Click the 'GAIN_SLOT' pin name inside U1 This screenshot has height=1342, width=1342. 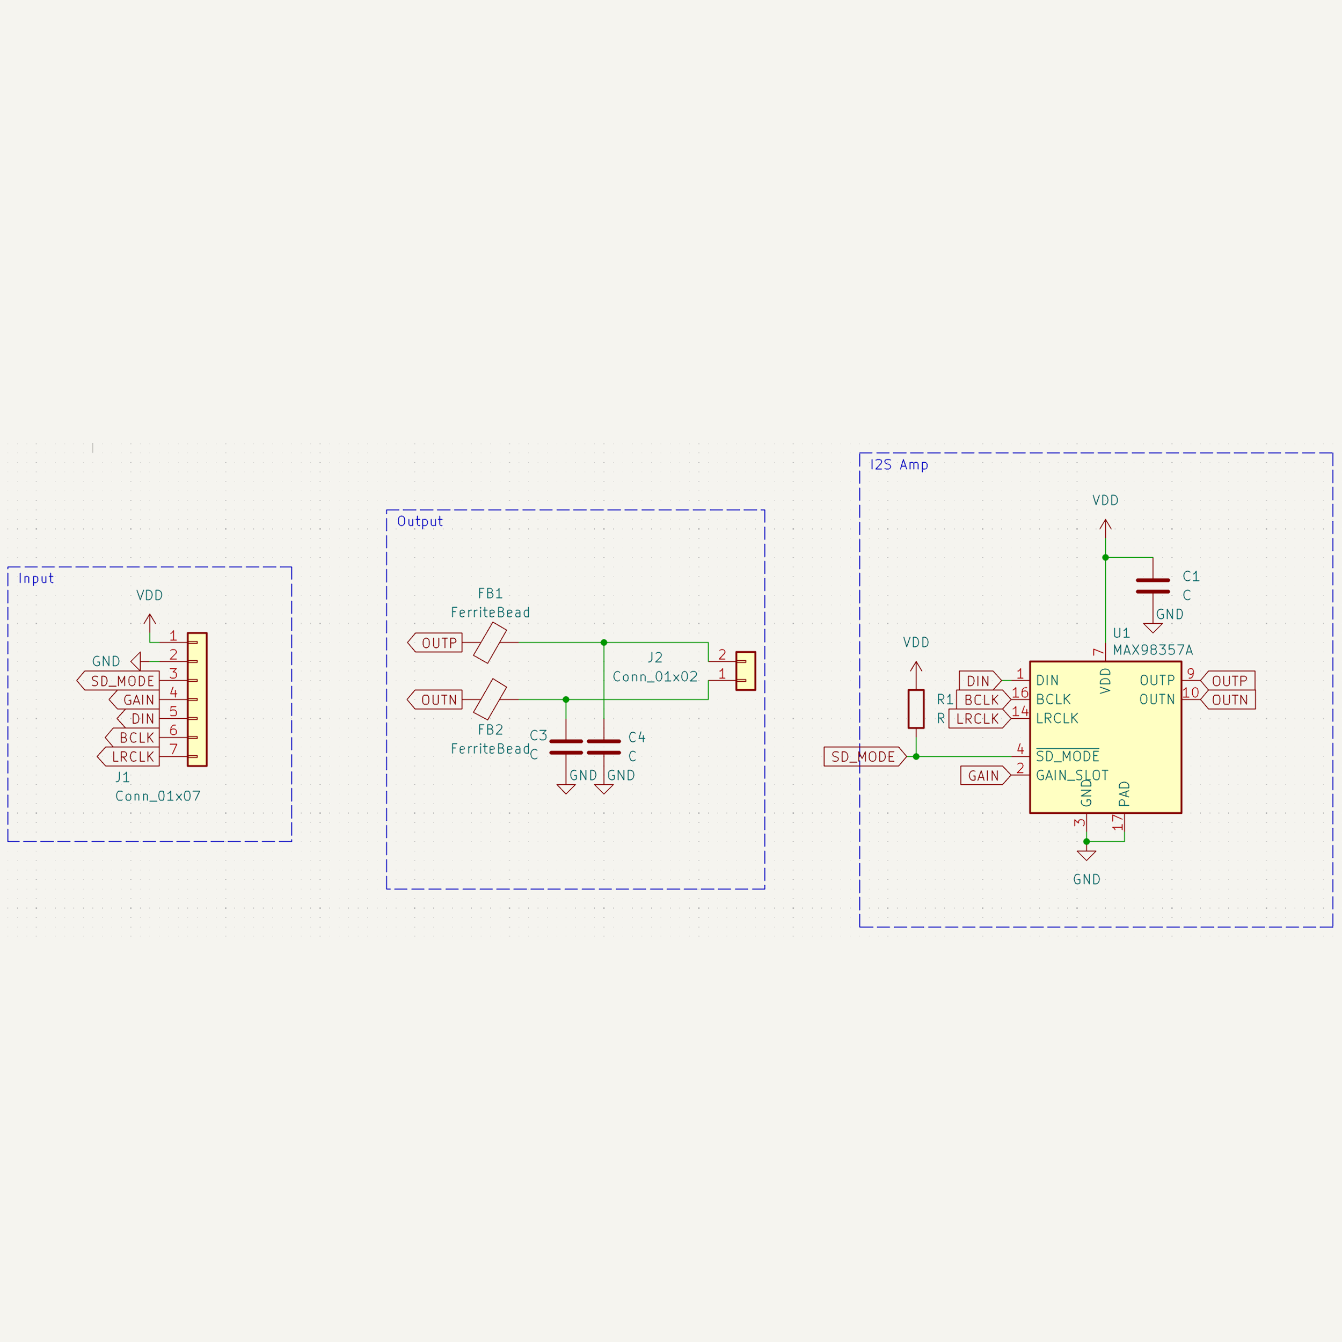point(1072,775)
